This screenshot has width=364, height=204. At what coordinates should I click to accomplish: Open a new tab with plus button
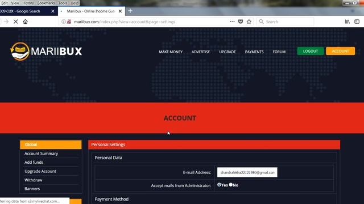[130, 11]
